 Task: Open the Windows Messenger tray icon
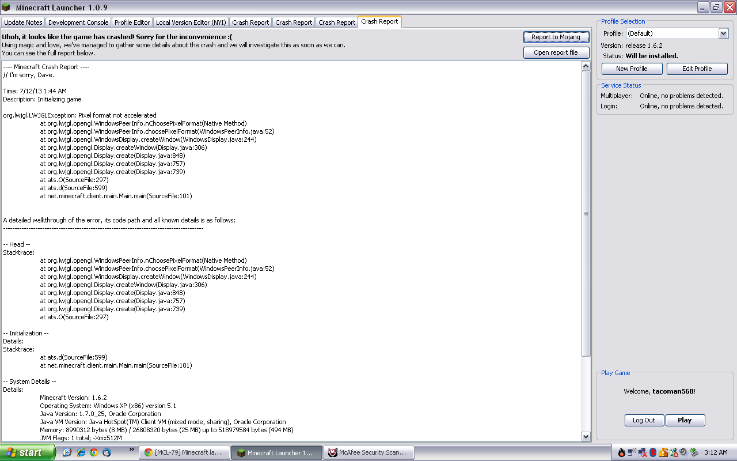(x=673, y=452)
